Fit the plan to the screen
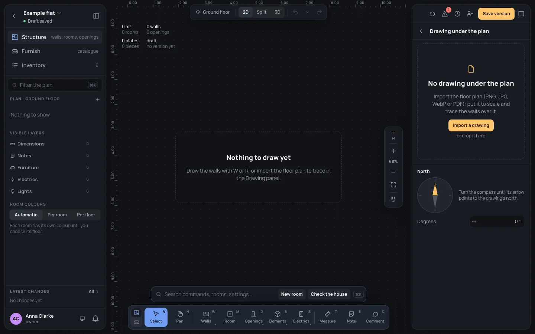This screenshot has height=334, width=535. 393,185
